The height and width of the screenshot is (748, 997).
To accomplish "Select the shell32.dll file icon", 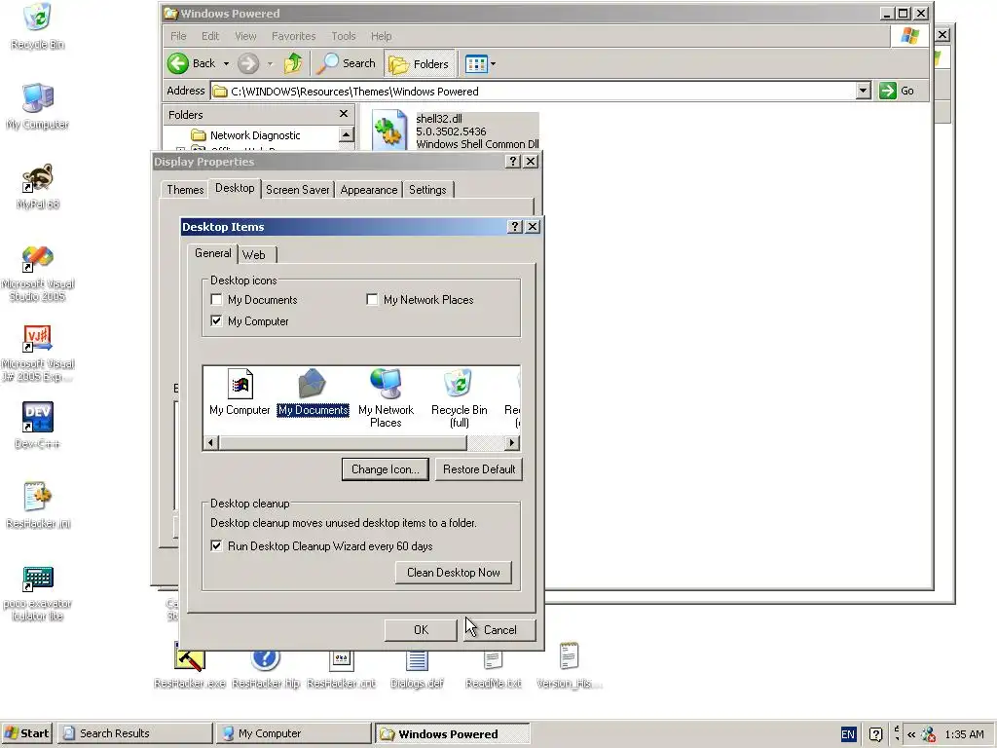I will coord(389,131).
